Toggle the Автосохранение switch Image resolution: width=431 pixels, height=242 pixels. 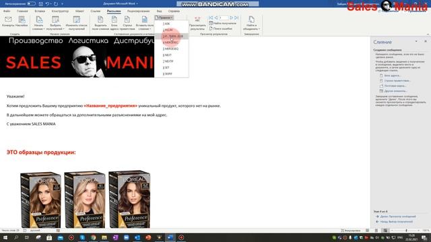click(x=31, y=4)
